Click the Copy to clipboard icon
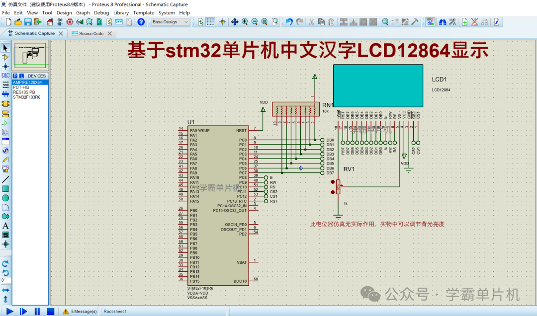The width and height of the screenshot is (537, 316). coord(321,22)
